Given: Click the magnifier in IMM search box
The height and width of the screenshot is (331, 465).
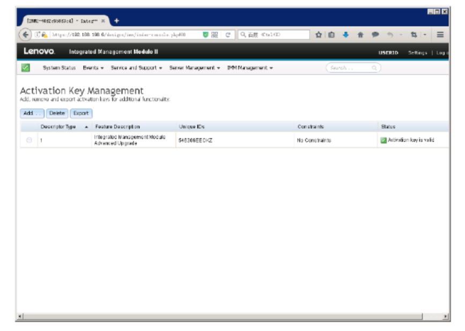Looking at the screenshot, I should click(374, 68).
